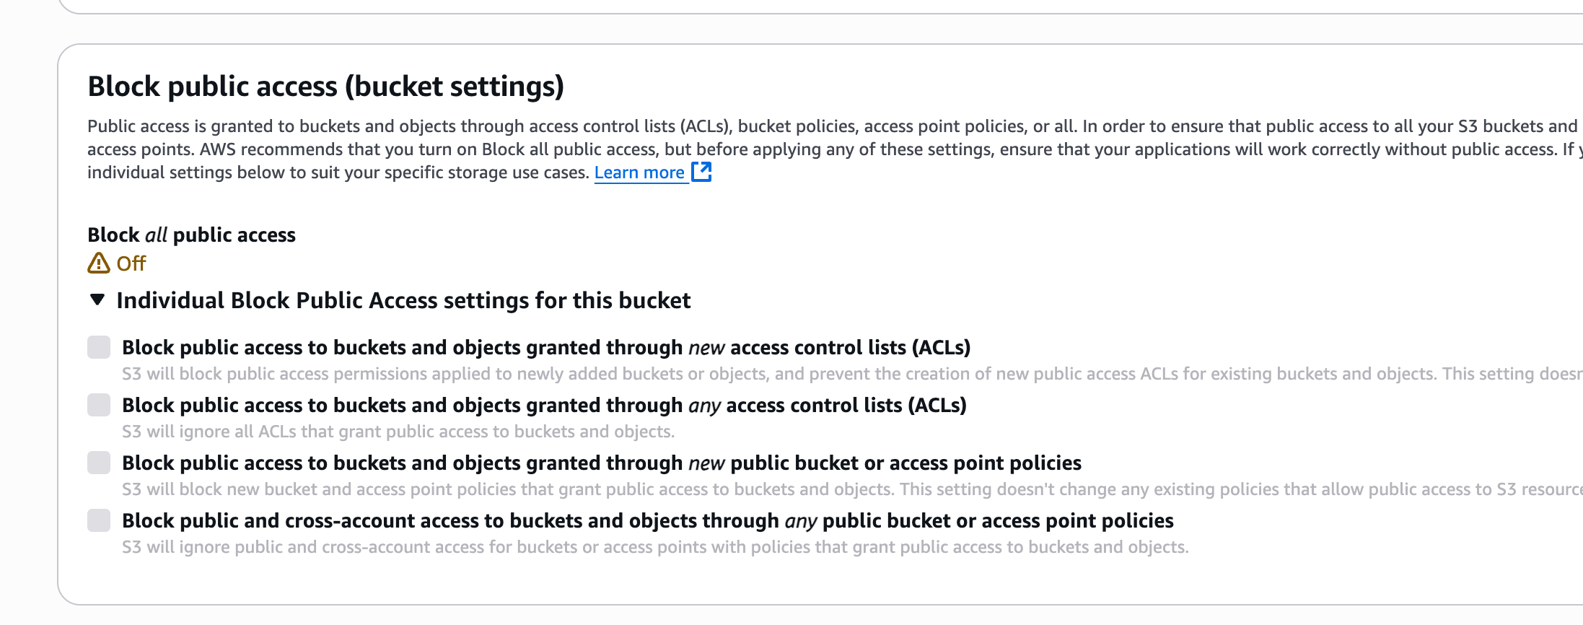Screen dimensions: 1583x625
Task: Click label text for new access control lists
Action: pyautogui.click(x=545, y=347)
